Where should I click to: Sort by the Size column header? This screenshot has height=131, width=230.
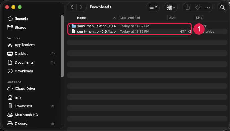[172, 18]
